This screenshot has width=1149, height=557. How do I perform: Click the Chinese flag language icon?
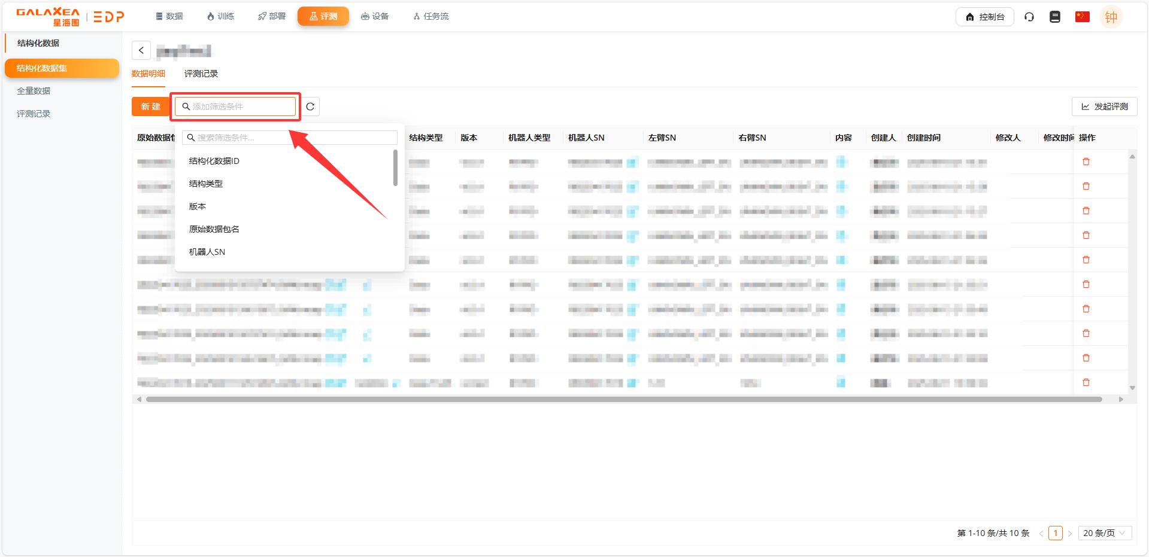[1082, 17]
